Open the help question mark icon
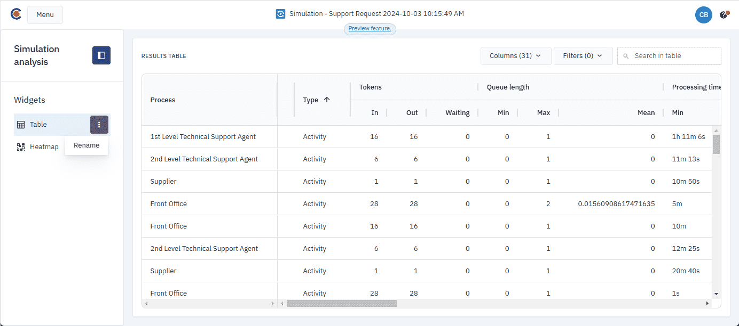The height and width of the screenshot is (326, 739). coord(724,15)
